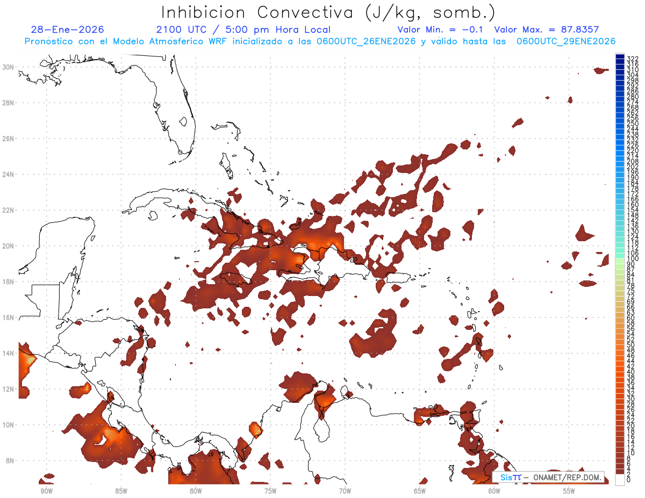Click the valid-until time '0600UTC_29ENE2026'
Image resolution: width=645 pixels, height=498 pixels.
pyautogui.click(x=566, y=41)
